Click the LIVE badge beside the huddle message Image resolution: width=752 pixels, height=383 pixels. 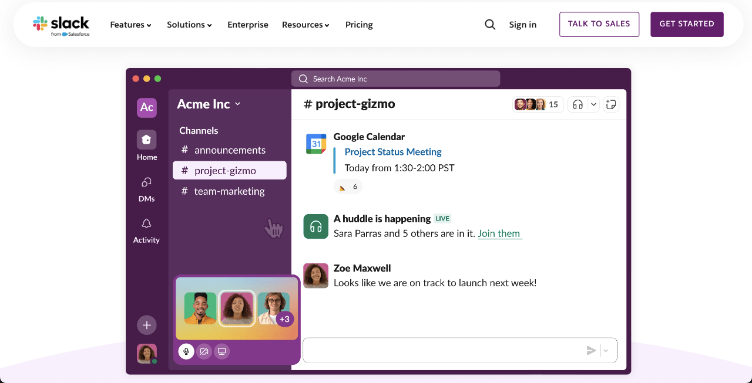point(442,219)
